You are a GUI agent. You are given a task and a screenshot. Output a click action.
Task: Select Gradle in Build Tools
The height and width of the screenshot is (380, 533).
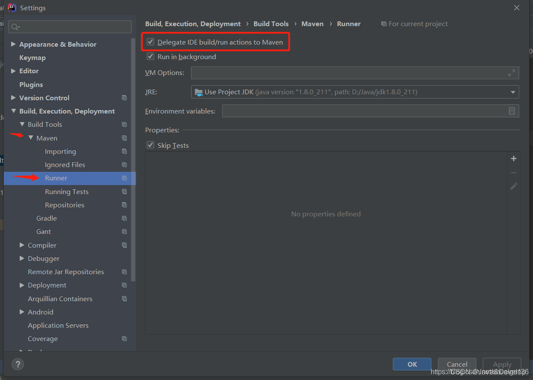47,218
